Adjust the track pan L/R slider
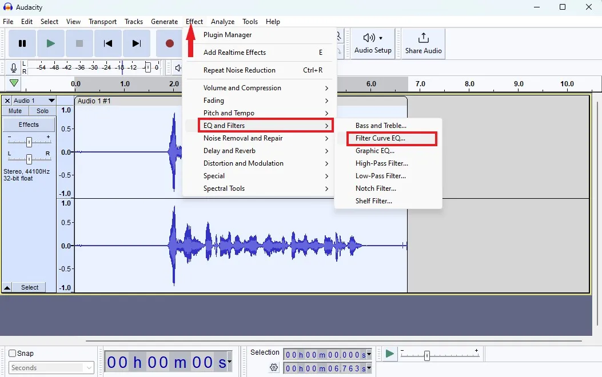Viewport: 602px width, 377px height. click(29, 159)
